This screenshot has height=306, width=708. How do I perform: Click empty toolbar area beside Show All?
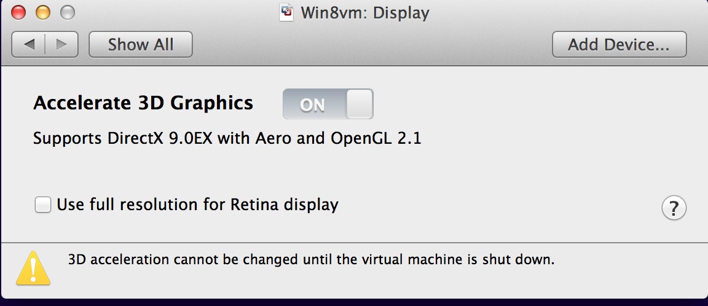coord(369,44)
